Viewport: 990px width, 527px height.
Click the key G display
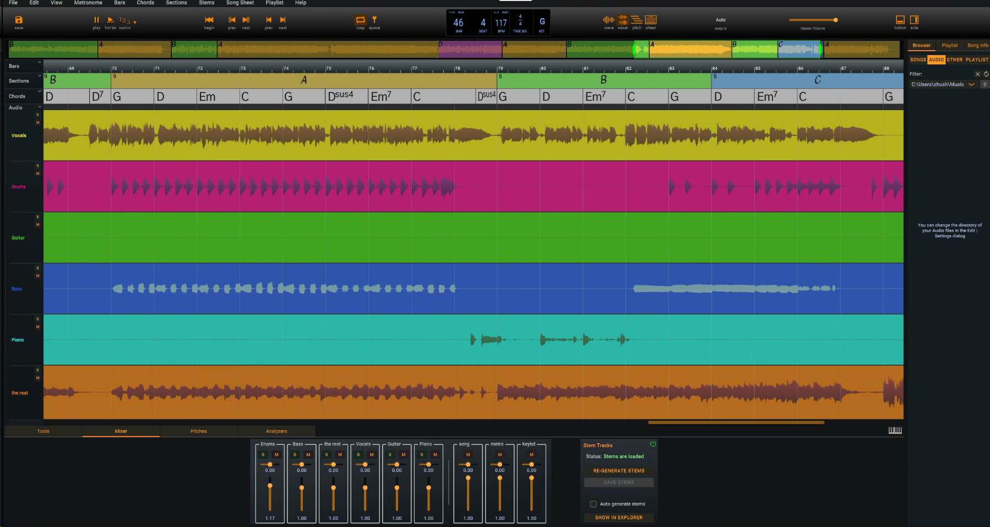point(542,23)
